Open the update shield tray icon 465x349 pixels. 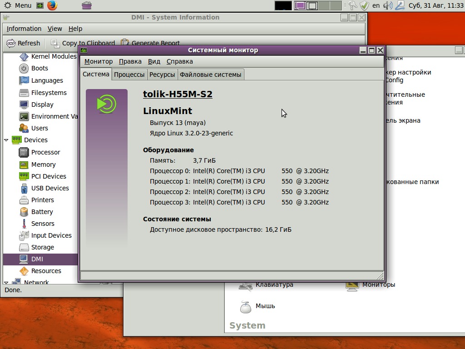(x=364, y=5)
